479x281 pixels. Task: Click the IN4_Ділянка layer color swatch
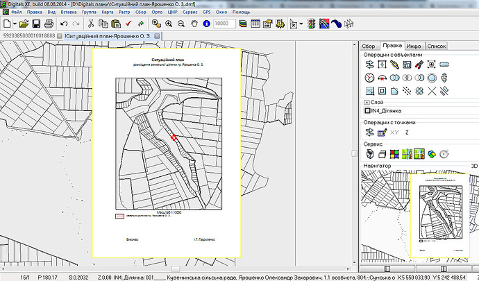pos(367,110)
